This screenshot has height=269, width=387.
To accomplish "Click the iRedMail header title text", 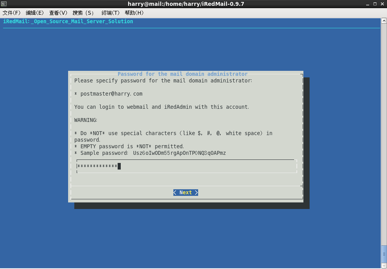I will click(x=68, y=21).
